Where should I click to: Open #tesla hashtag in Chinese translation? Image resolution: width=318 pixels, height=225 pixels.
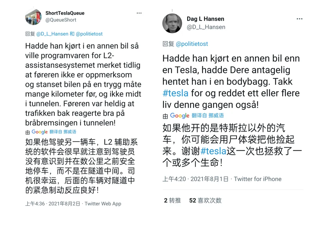213,151
